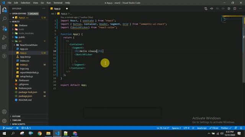Open the Accounts menu icon
The width and height of the screenshot is (245, 137).
pos(4,112)
